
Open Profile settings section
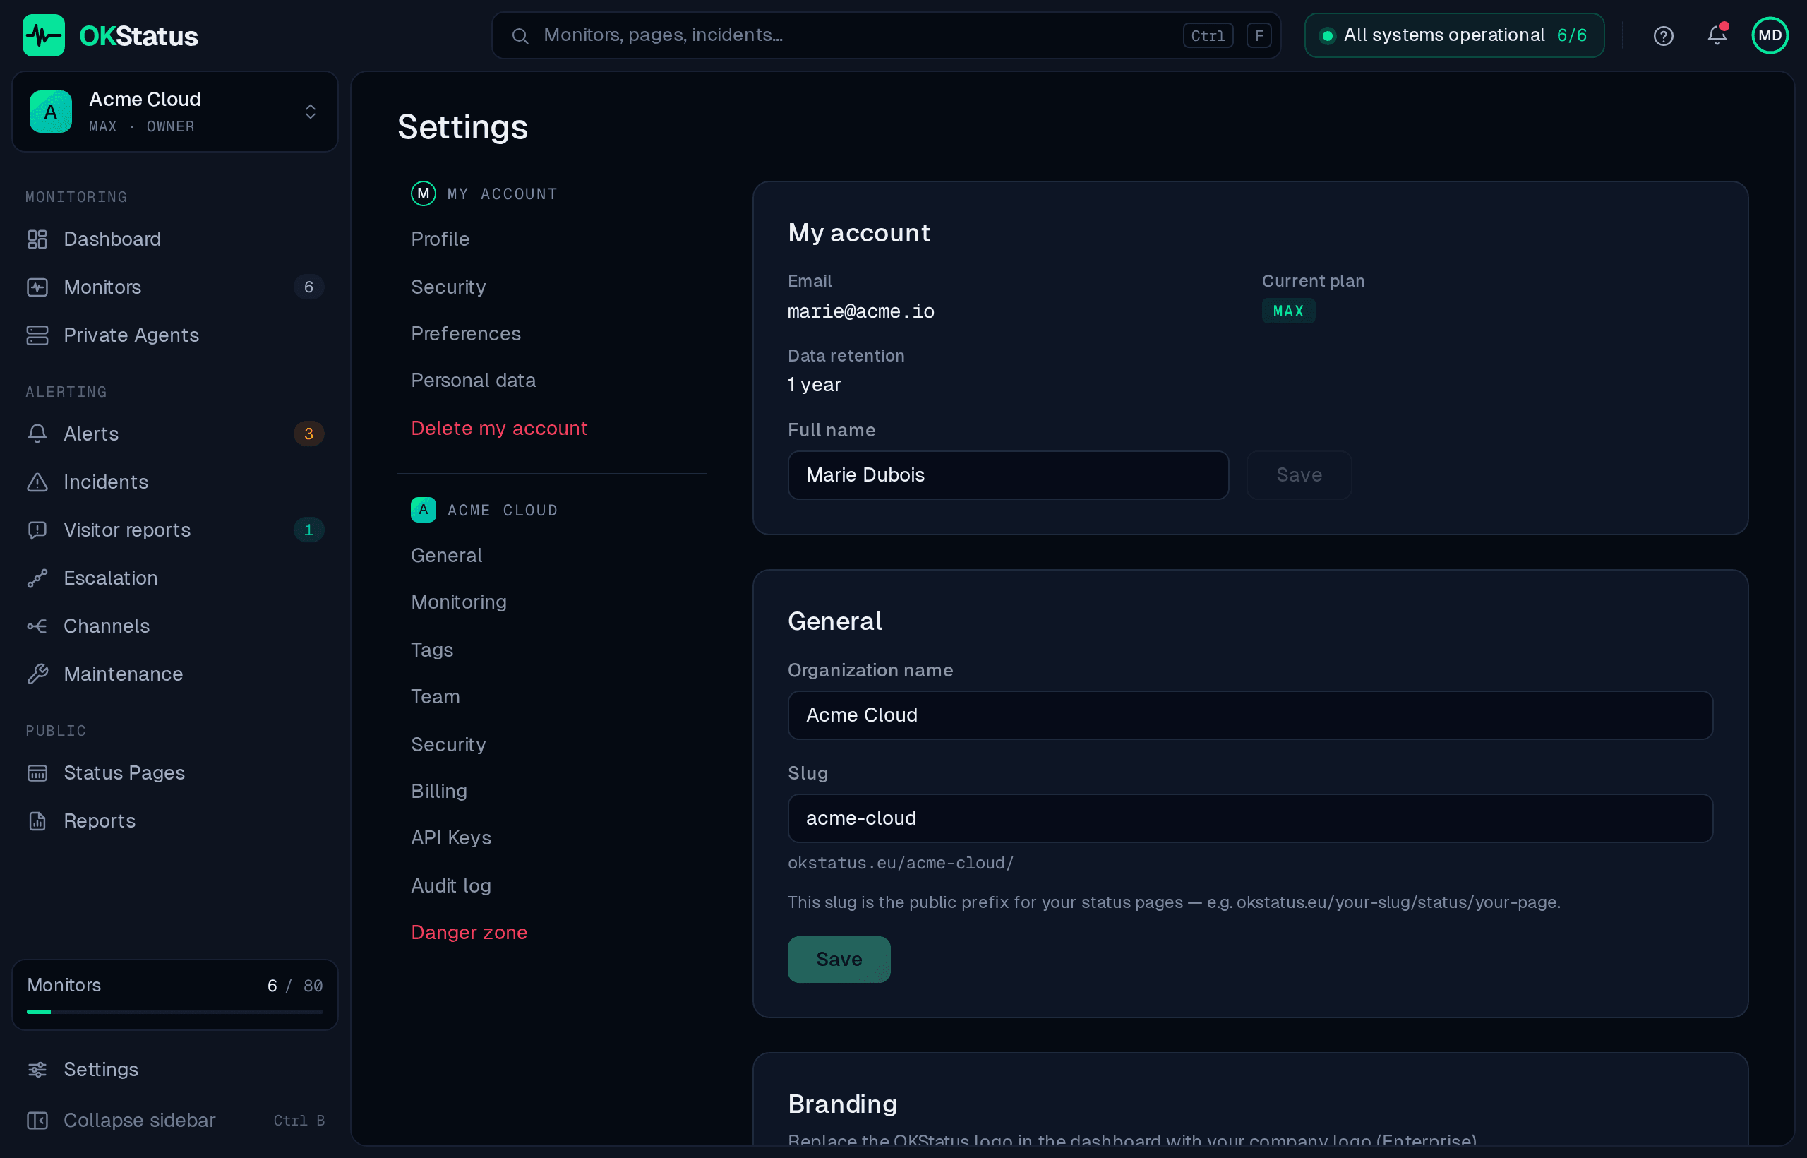click(x=440, y=239)
